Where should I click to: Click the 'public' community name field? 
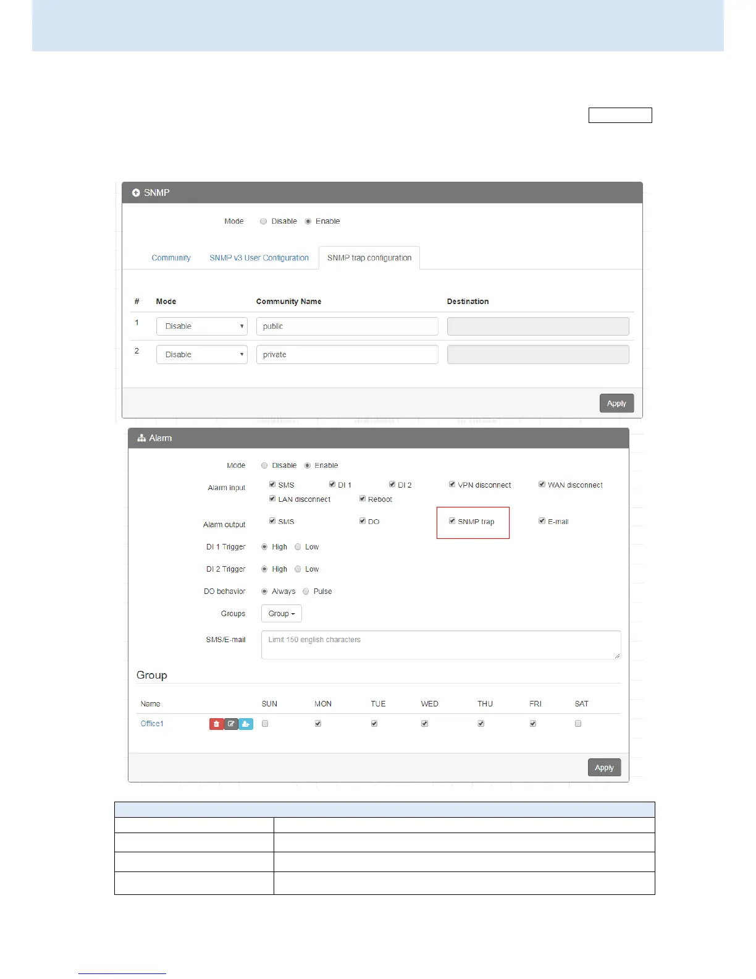[347, 326]
